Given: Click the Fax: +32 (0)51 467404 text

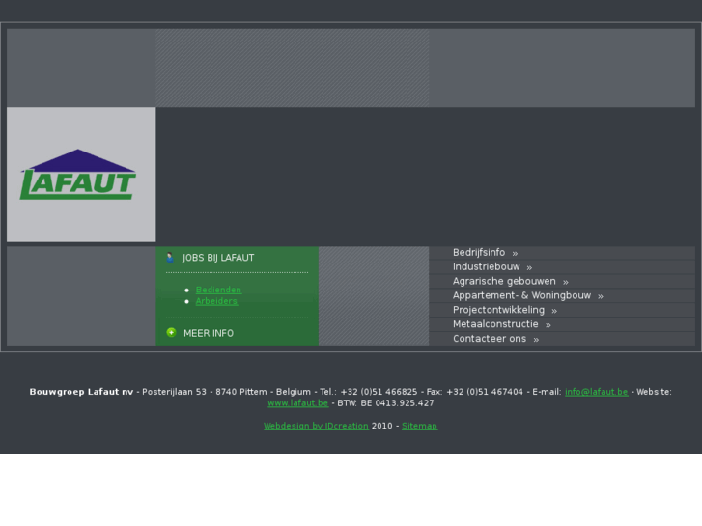Looking at the screenshot, I should (474, 392).
